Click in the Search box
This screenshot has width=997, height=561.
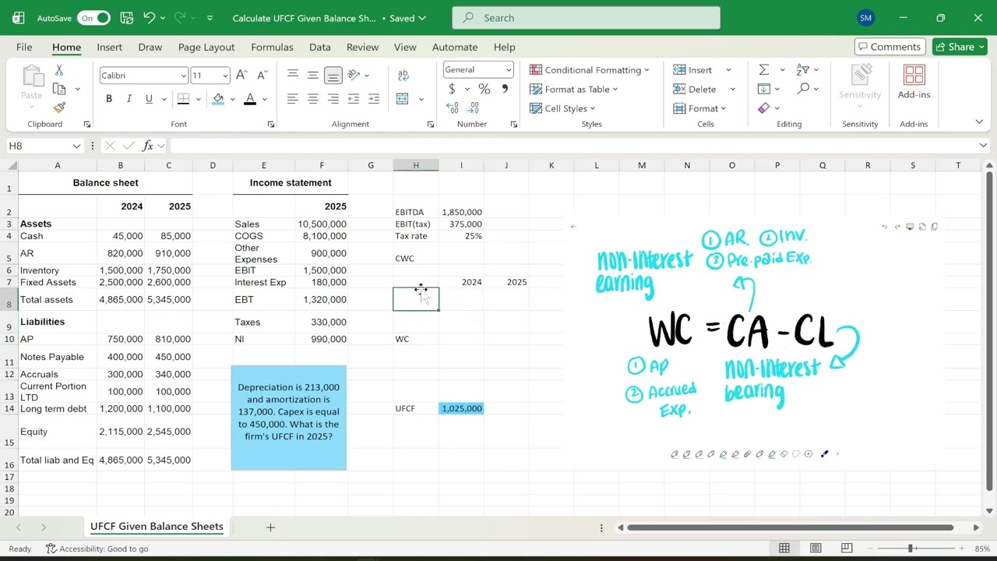586,18
